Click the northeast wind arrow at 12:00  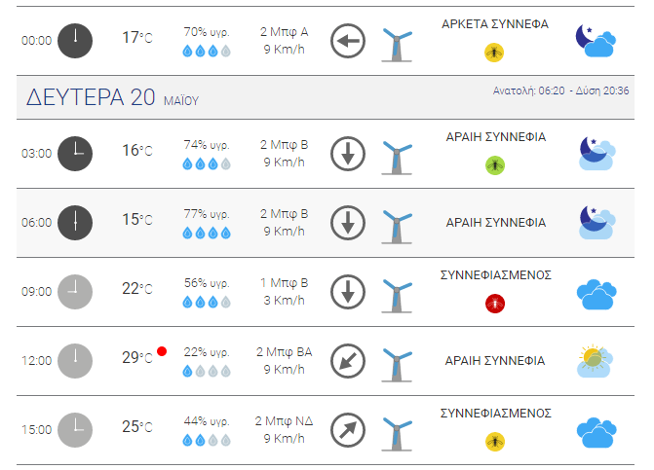click(x=348, y=361)
